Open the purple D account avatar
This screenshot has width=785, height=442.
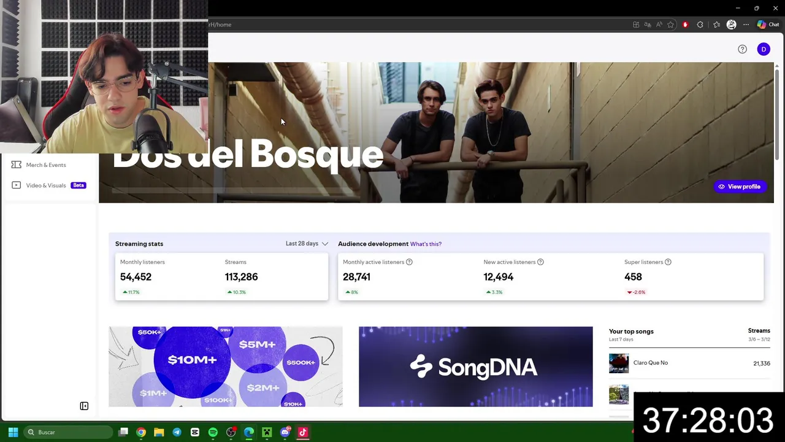tap(764, 49)
